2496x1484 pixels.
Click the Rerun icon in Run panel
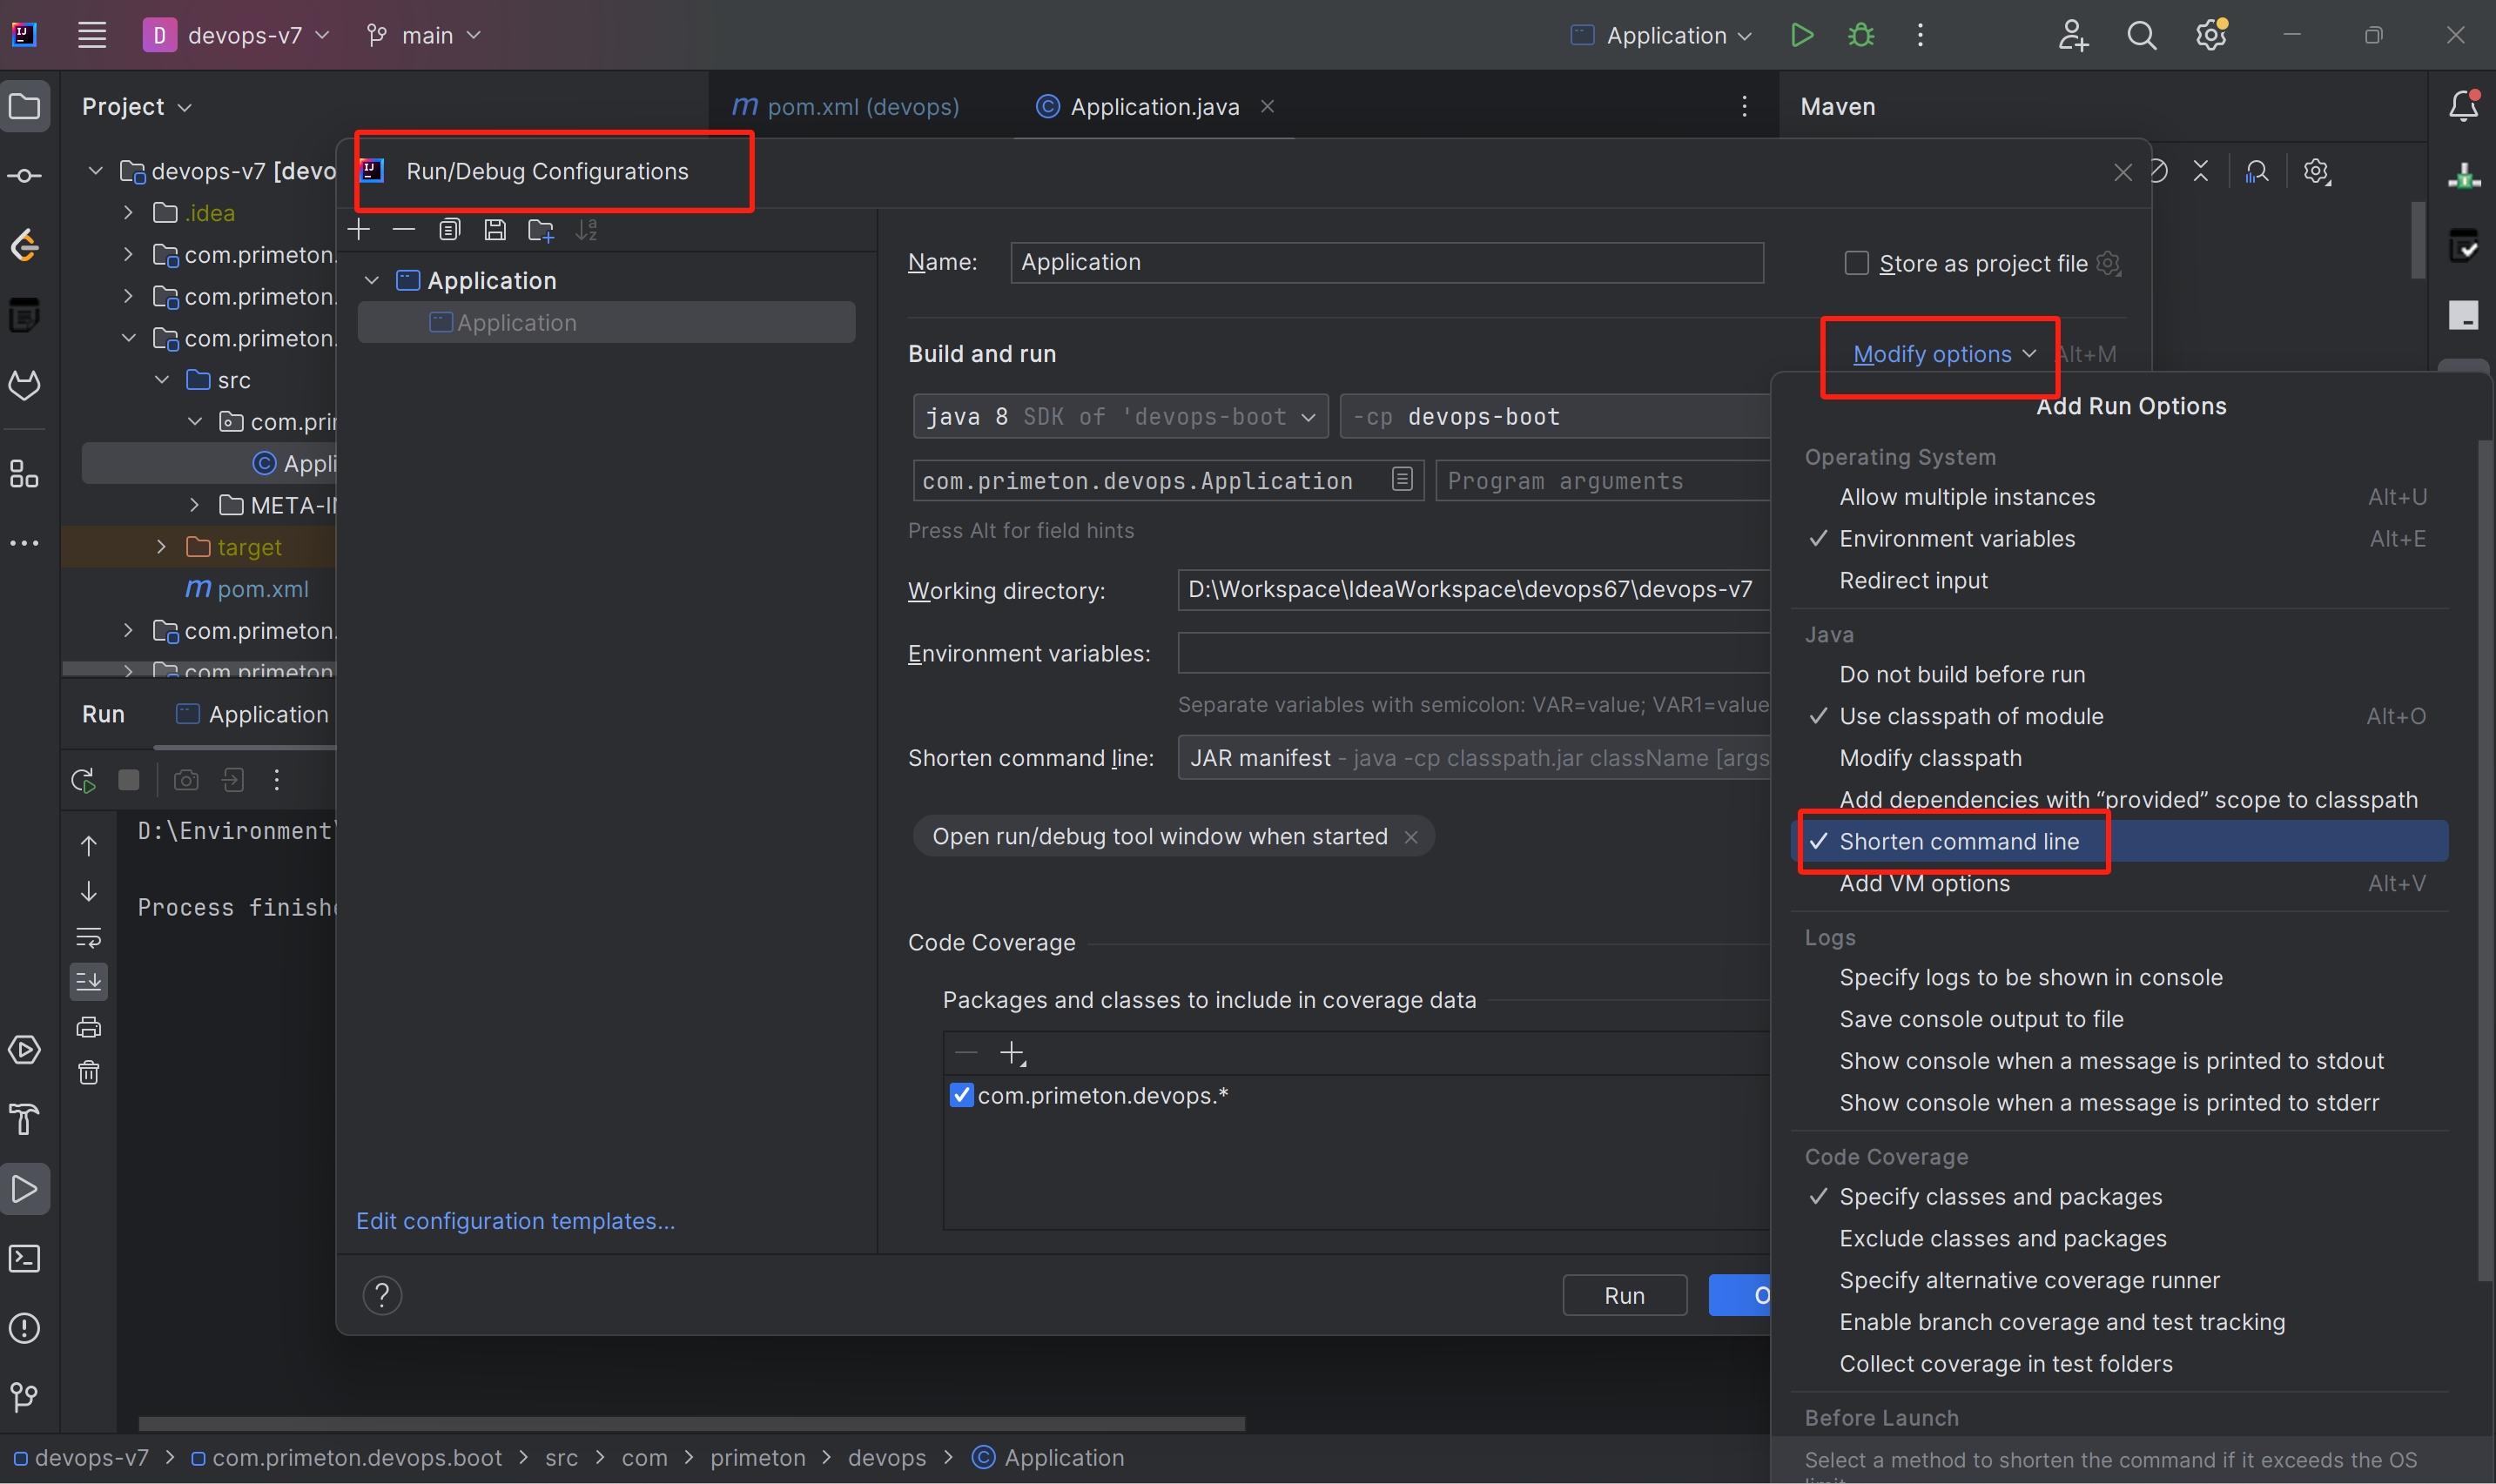[x=83, y=780]
